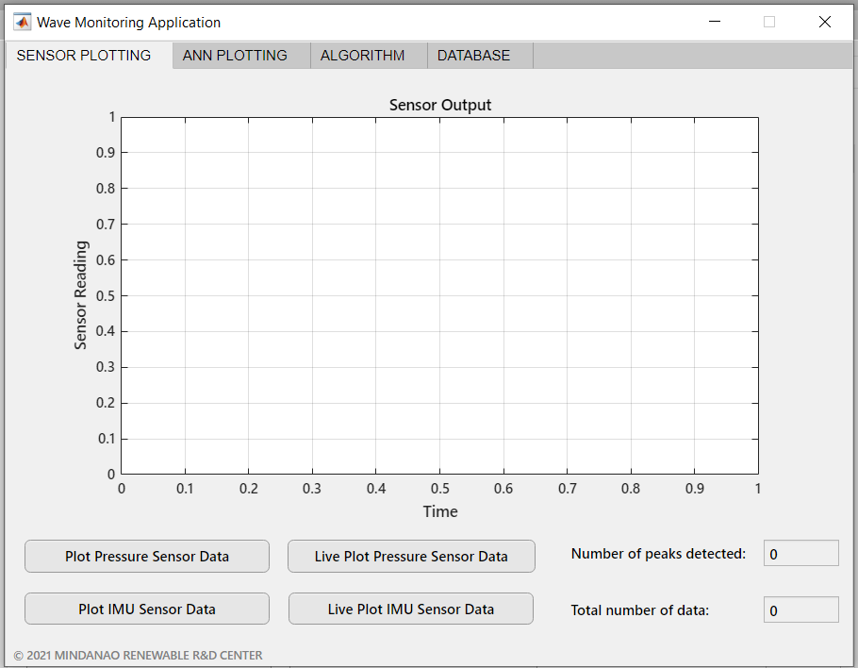Click the MATLAB app icon in the title bar
The width and height of the screenshot is (858, 668).
[24, 21]
